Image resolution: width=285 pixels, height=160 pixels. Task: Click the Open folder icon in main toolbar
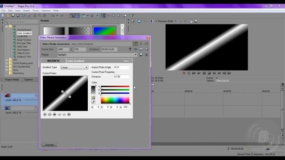point(8,16)
